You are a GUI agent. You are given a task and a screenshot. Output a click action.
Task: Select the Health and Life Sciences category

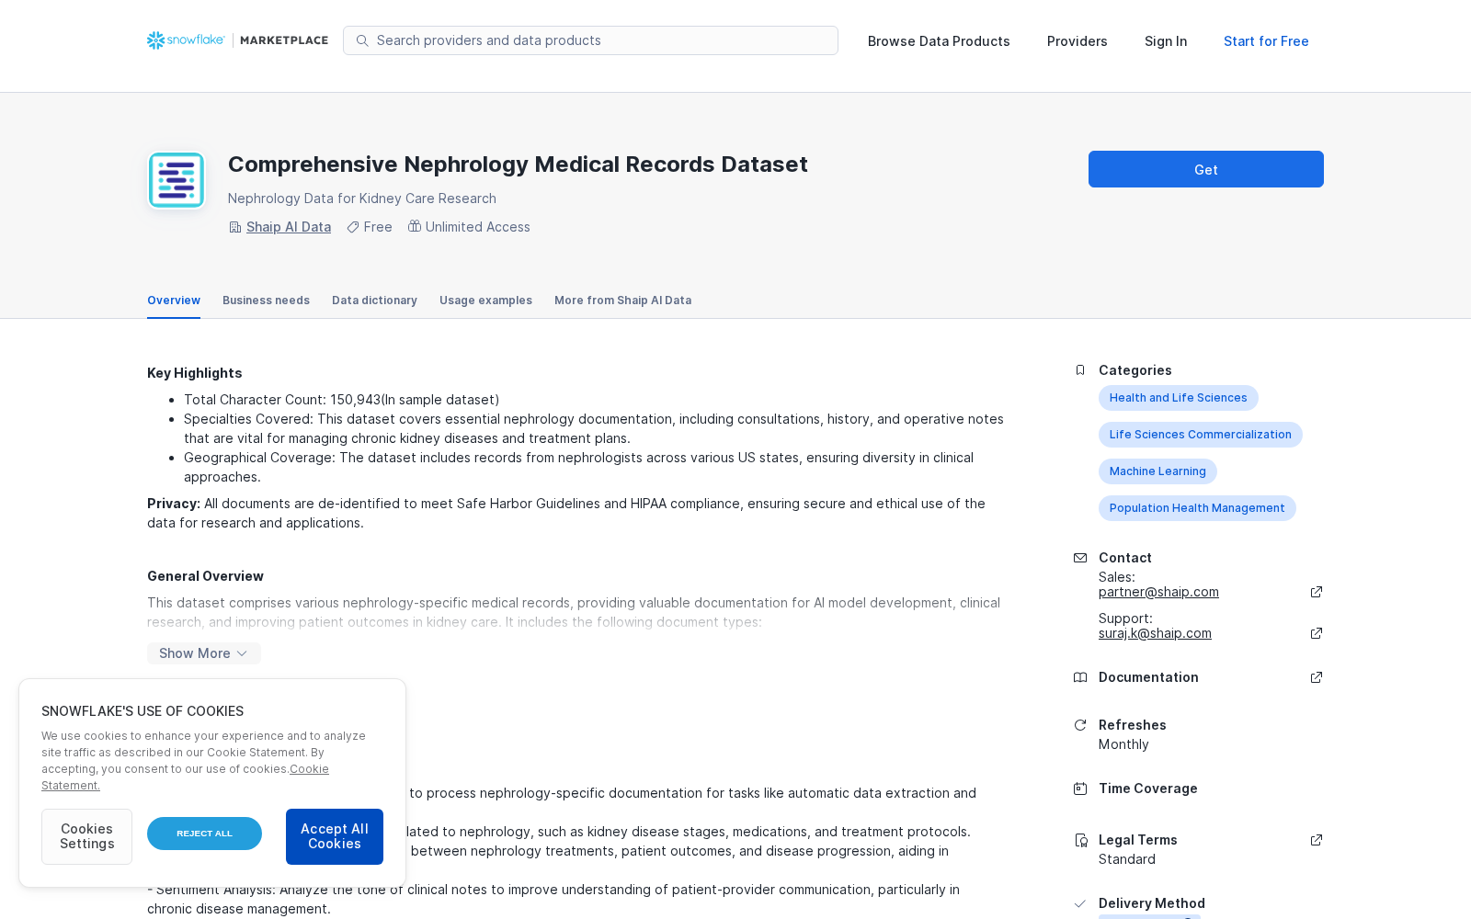[x=1179, y=398]
